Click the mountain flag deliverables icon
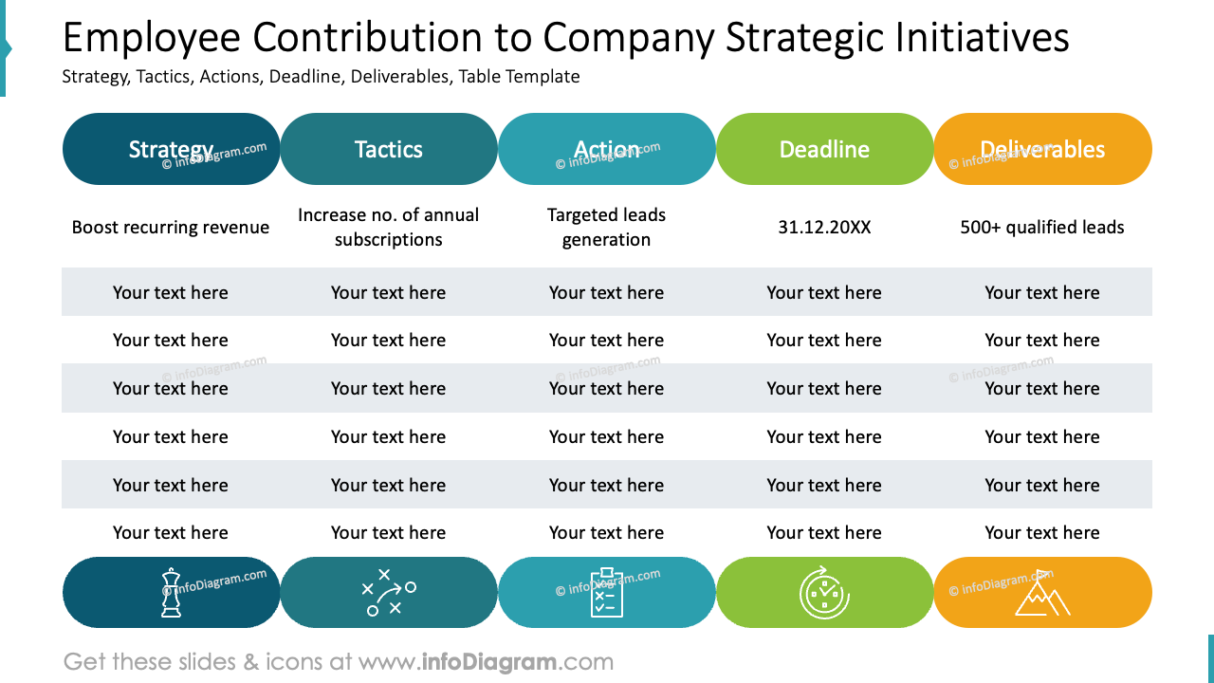 pyautogui.click(x=1042, y=593)
